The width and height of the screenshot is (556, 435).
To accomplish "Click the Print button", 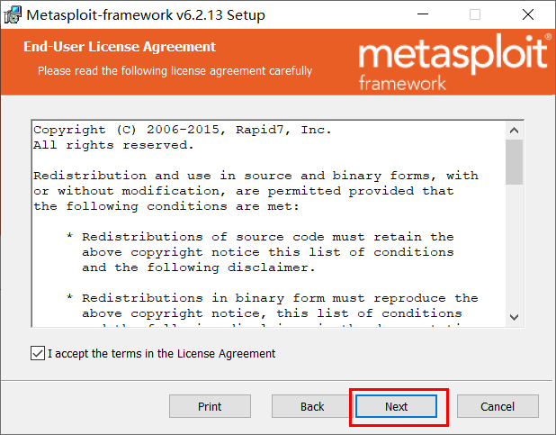I will point(210,406).
